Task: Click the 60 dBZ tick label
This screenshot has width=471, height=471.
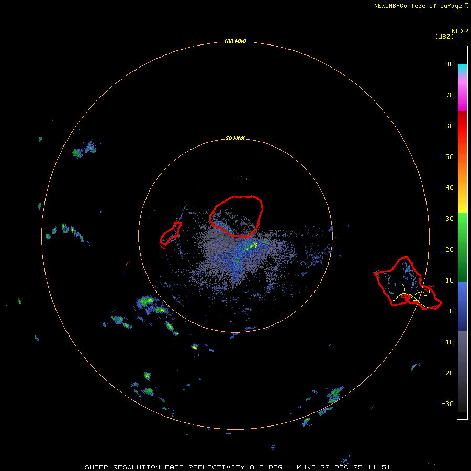Action: [x=450, y=126]
